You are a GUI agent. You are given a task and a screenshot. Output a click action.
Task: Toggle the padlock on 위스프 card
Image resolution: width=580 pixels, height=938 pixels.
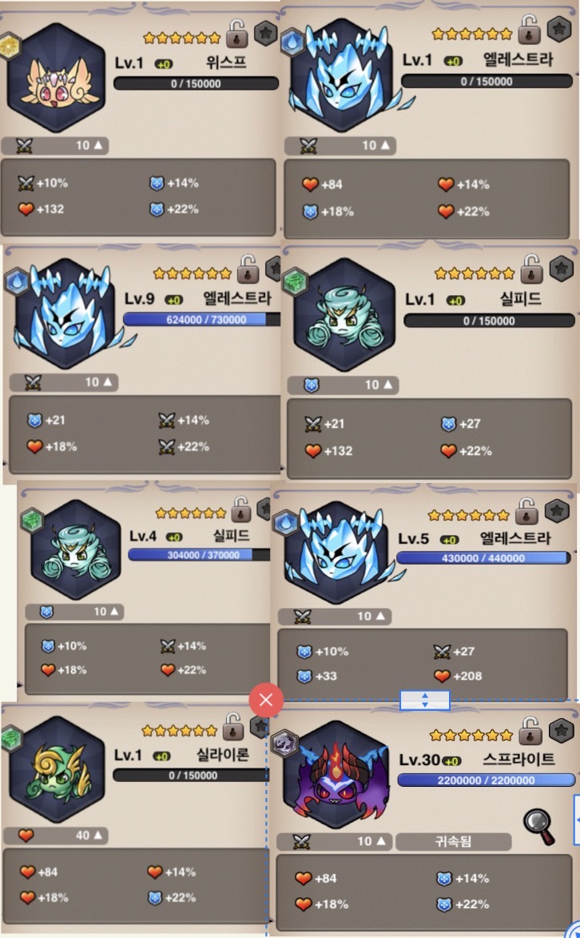pyautogui.click(x=236, y=34)
